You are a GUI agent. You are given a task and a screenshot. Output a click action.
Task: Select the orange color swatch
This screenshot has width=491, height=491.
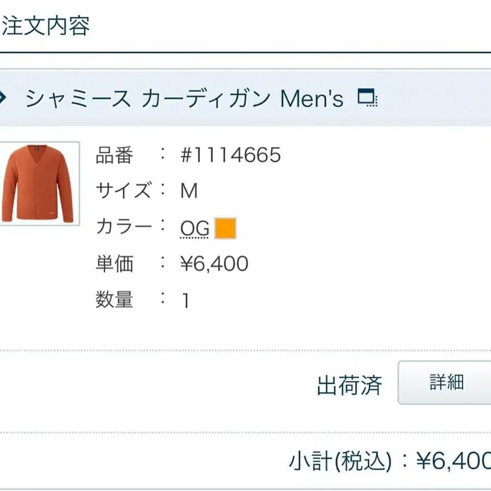[225, 229]
